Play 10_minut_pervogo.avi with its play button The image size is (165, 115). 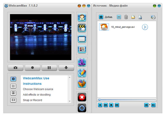[145, 27]
